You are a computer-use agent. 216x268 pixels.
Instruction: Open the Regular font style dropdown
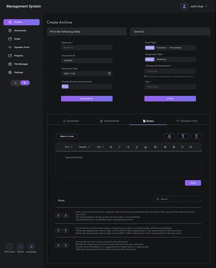(84, 147)
